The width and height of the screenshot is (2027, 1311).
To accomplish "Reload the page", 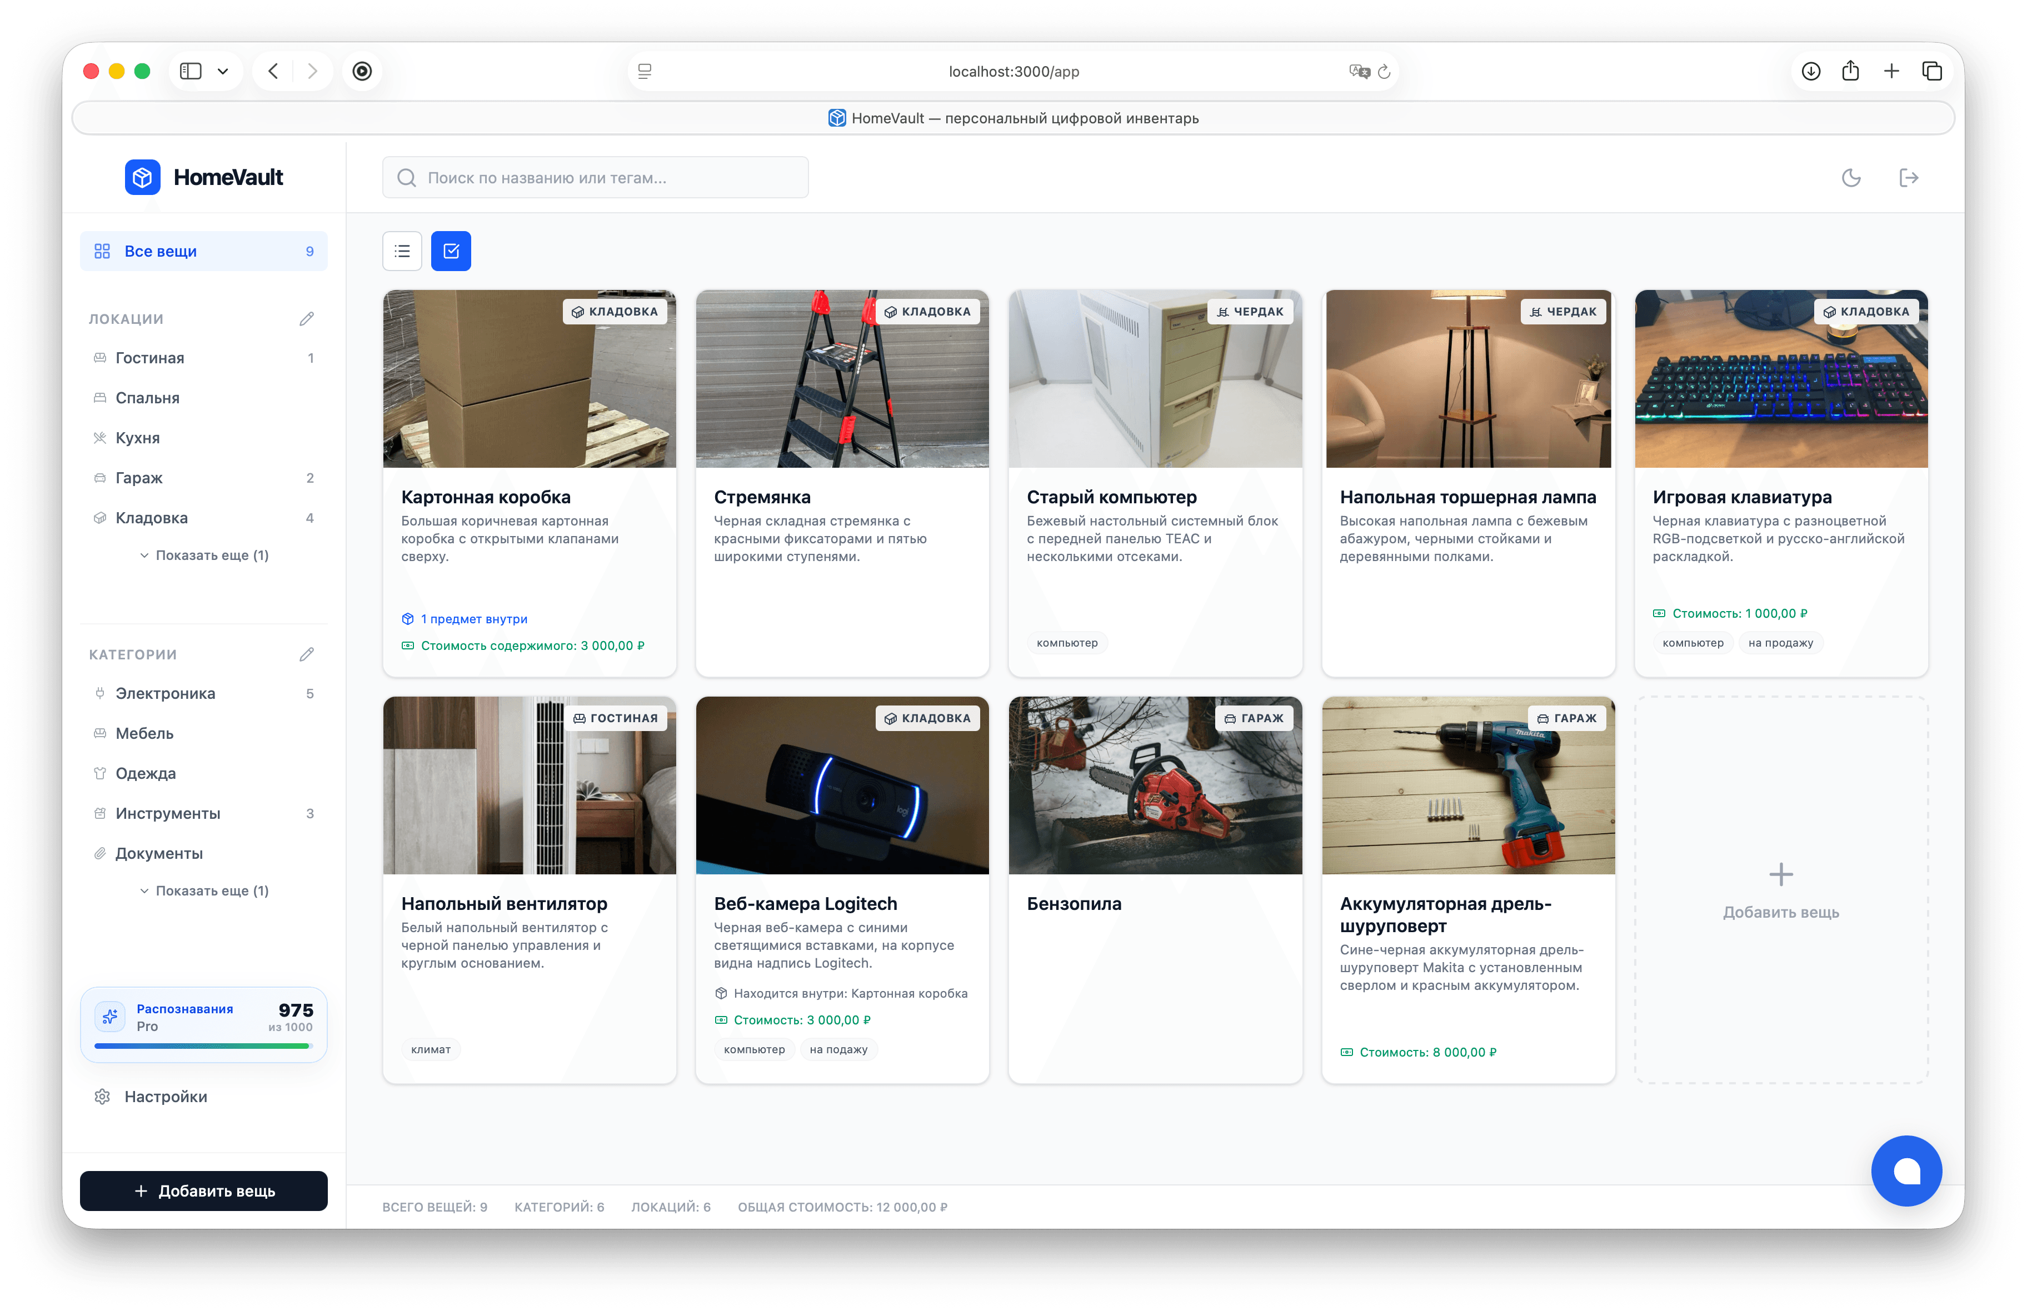I will pos(1384,72).
